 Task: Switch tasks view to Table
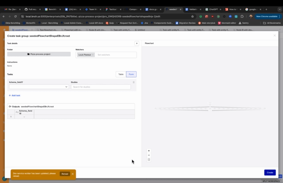pyautogui.click(x=121, y=74)
